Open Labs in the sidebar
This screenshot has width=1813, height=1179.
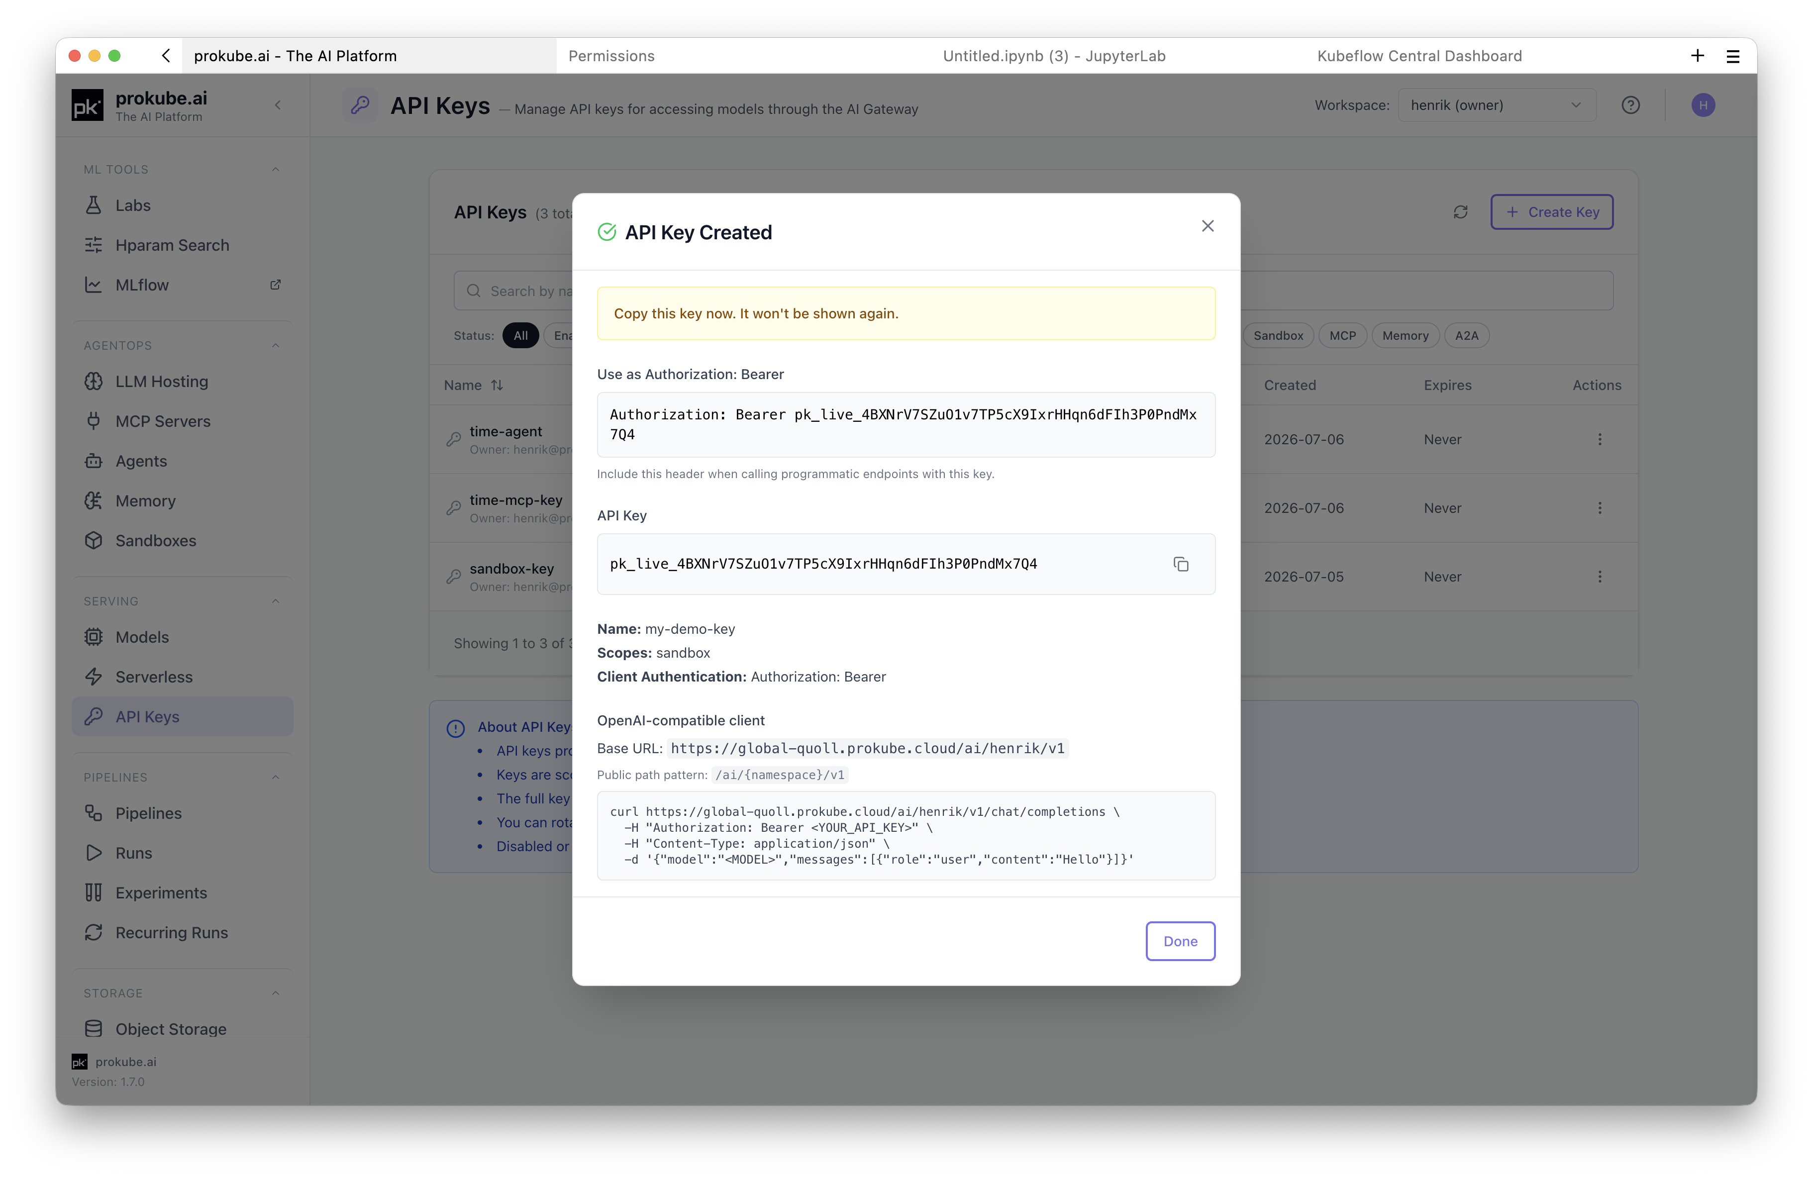183,205
